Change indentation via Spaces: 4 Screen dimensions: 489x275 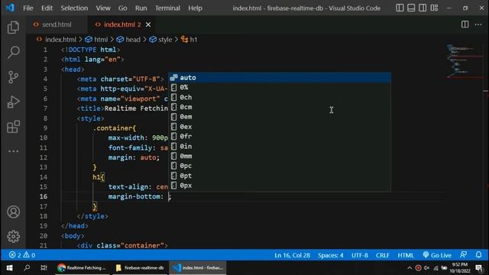pyautogui.click(x=331, y=255)
